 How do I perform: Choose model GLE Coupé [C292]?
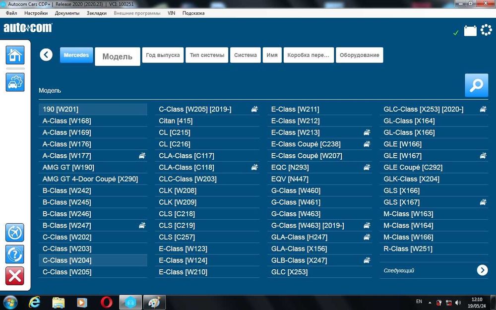point(434,167)
